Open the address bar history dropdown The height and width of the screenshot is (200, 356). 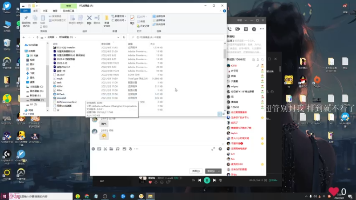118,37
